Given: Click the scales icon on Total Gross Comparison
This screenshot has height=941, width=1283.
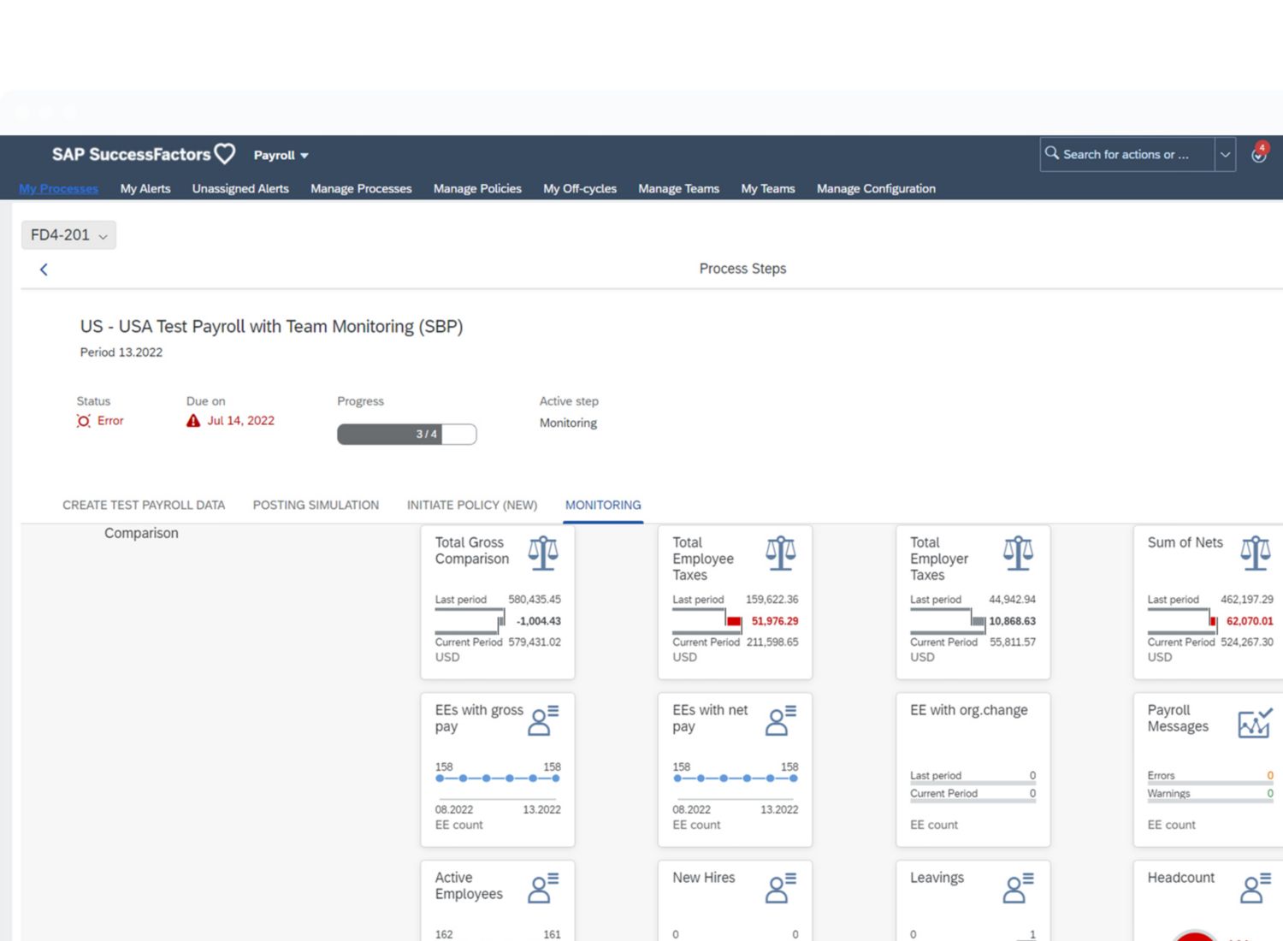Looking at the screenshot, I should click(543, 553).
